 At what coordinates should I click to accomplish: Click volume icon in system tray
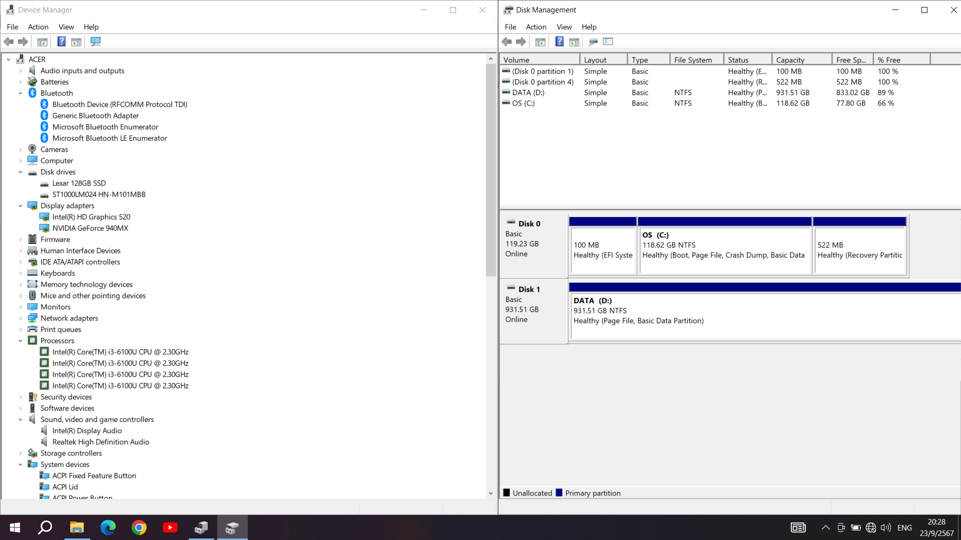coord(885,527)
